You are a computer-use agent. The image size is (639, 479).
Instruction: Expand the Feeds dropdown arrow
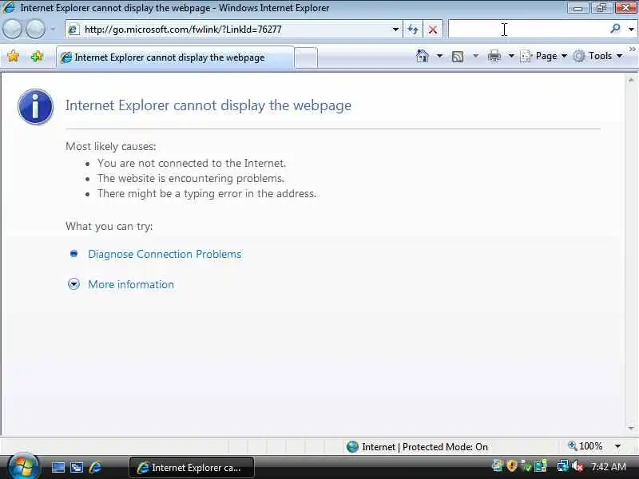pos(475,56)
